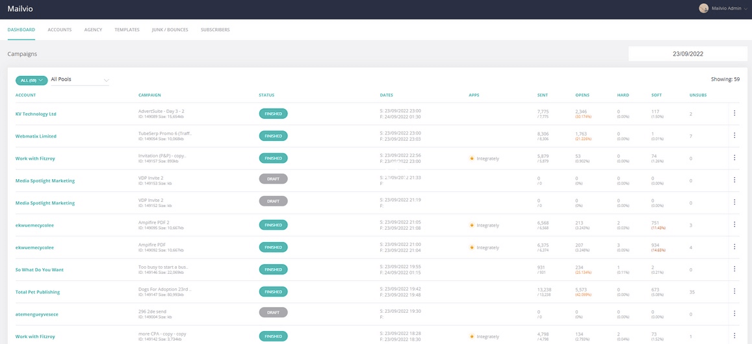
Task: Open actions menu for Total Pet Publishing row
Action: tap(734, 292)
